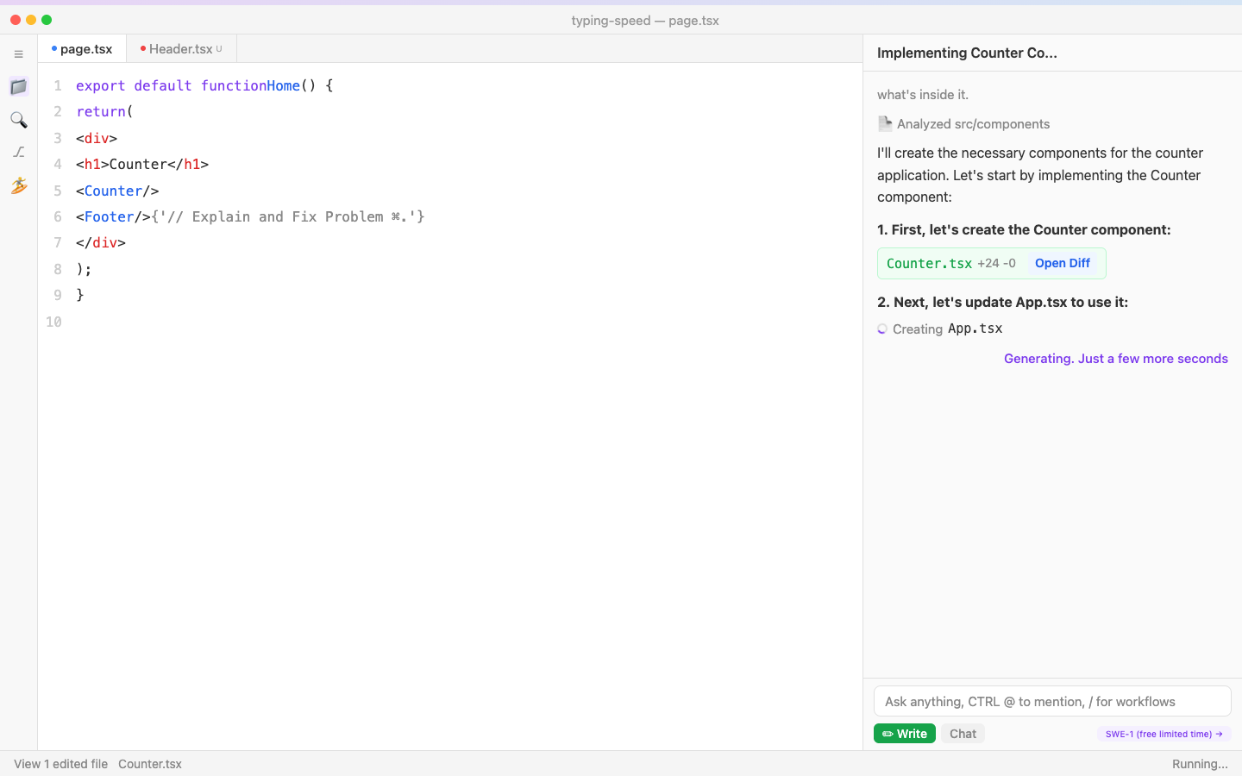Switch to Chat mode
This screenshot has height=776, width=1242.
point(963,734)
